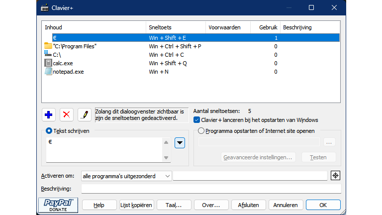Screen dimensions: 382x215
Task: Click the Lijst kopiëren button
Action: point(136,205)
